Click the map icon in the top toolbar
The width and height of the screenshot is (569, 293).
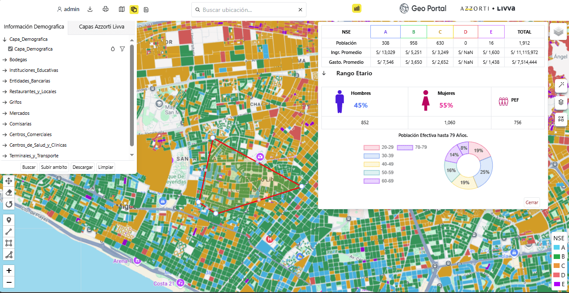(121, 9)
